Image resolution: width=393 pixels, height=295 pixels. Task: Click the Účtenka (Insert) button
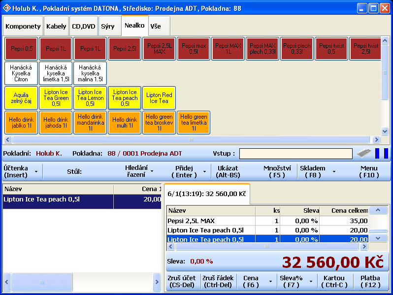click(x=16, y=172)
